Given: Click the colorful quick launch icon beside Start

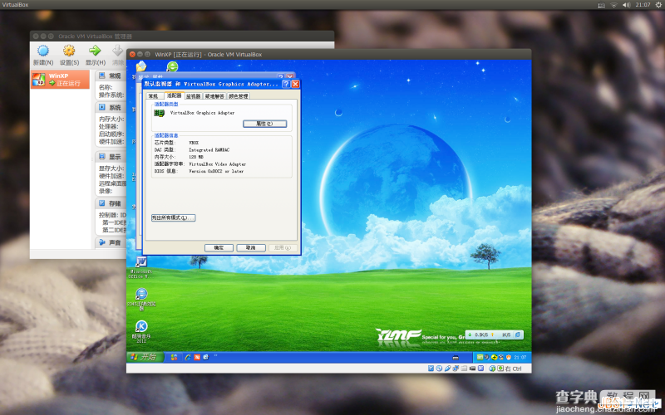Looking at the screenshot, I should (174, 358).
